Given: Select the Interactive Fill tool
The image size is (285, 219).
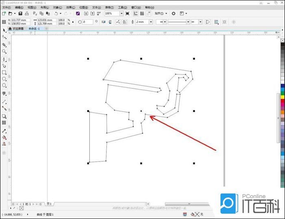Looking at the screenshot, I should click(4, 137).
